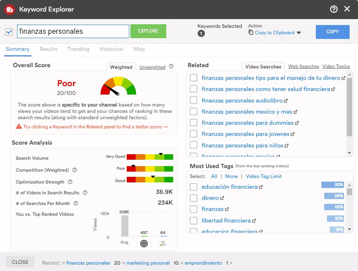
Task: Open Video Topics related link
Action: click(x=336, y=66)
